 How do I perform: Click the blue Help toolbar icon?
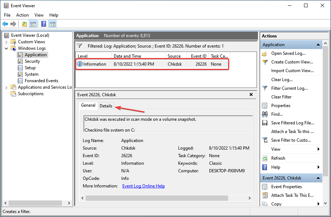[x=44, y=24]
